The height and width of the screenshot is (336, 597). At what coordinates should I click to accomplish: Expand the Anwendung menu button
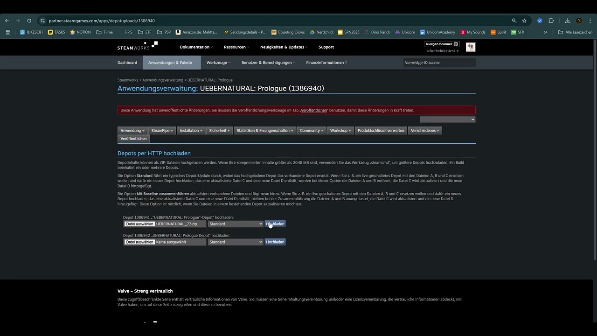coord(132,131)
